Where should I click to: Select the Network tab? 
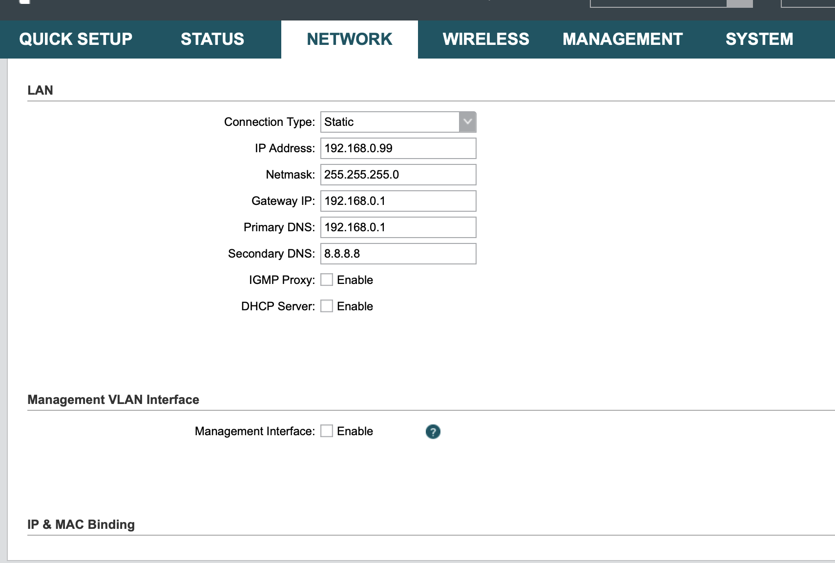350,39
